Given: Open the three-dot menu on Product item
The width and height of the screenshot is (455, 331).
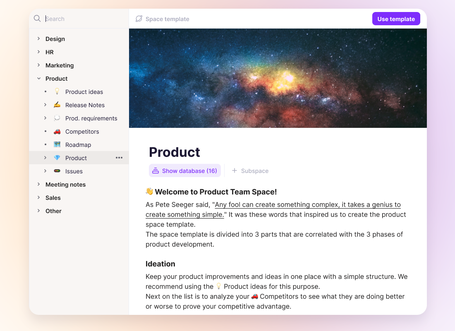Looking at the screenshot, I should (x=119, y=158).
